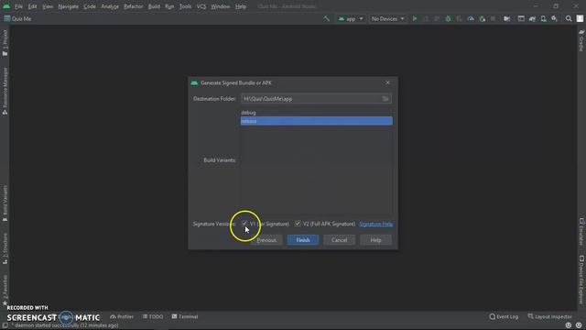Screen dimensions: 586x330
Task: Open the View menu
Action: [48, 6]
